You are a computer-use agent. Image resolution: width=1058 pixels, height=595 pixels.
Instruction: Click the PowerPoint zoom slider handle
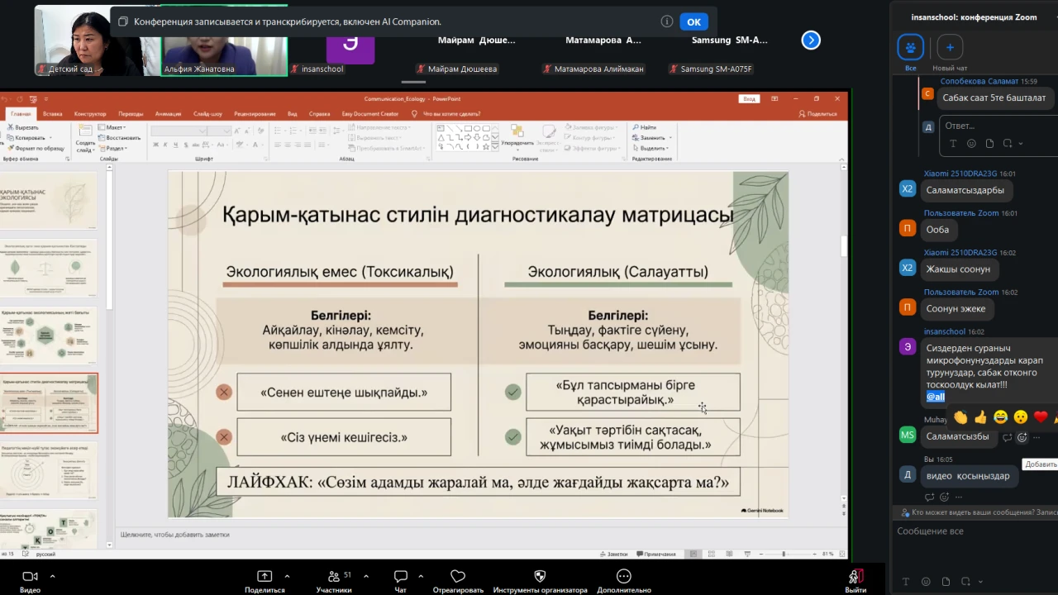pos(784,554)
